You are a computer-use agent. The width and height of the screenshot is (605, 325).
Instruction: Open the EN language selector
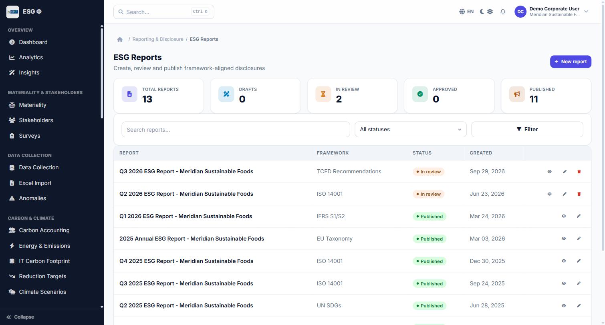[466, 12]
